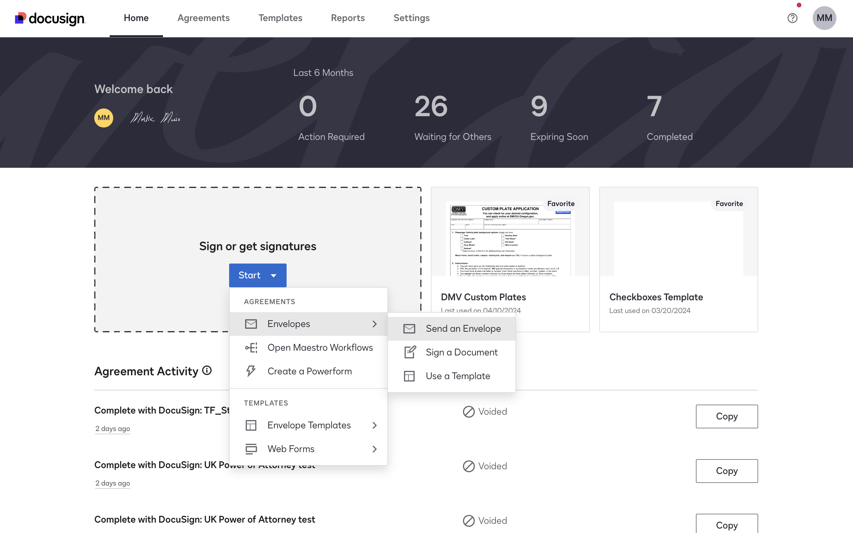This screenshot has width=853, height=533.
Task: Click the help question mark icon
Action: (x=792, y=18)
